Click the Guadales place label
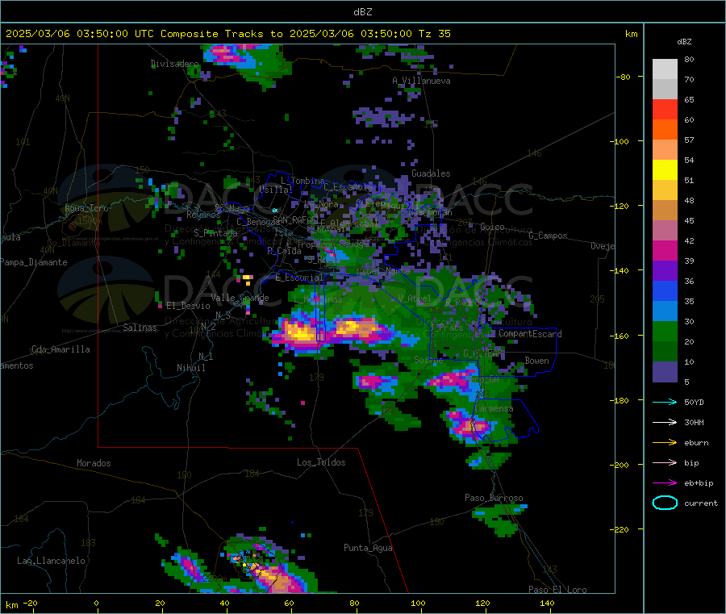Image resolution: width=726 pixels, height=614 pixels. (431, 173)
